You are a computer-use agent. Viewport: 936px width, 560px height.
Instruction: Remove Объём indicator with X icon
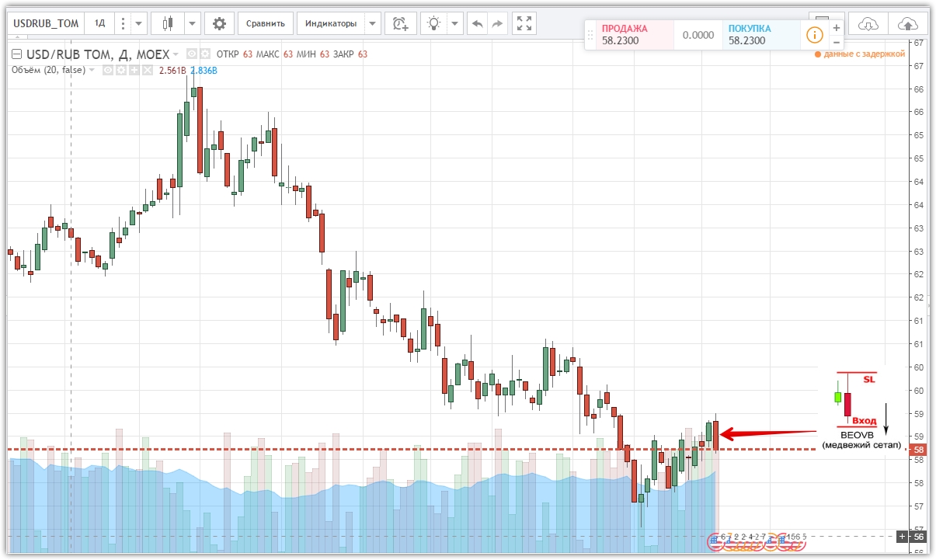[146, 70]
